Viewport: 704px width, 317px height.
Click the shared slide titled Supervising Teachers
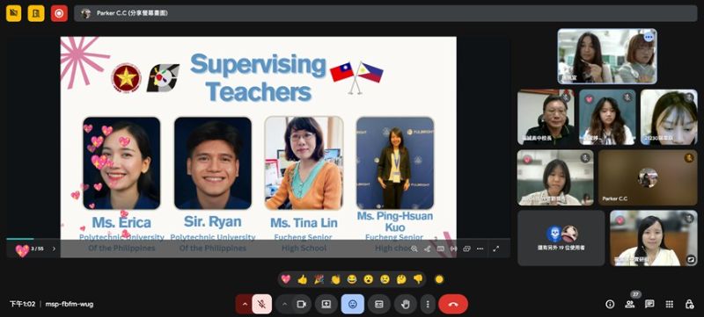click(x=258, y=147)
